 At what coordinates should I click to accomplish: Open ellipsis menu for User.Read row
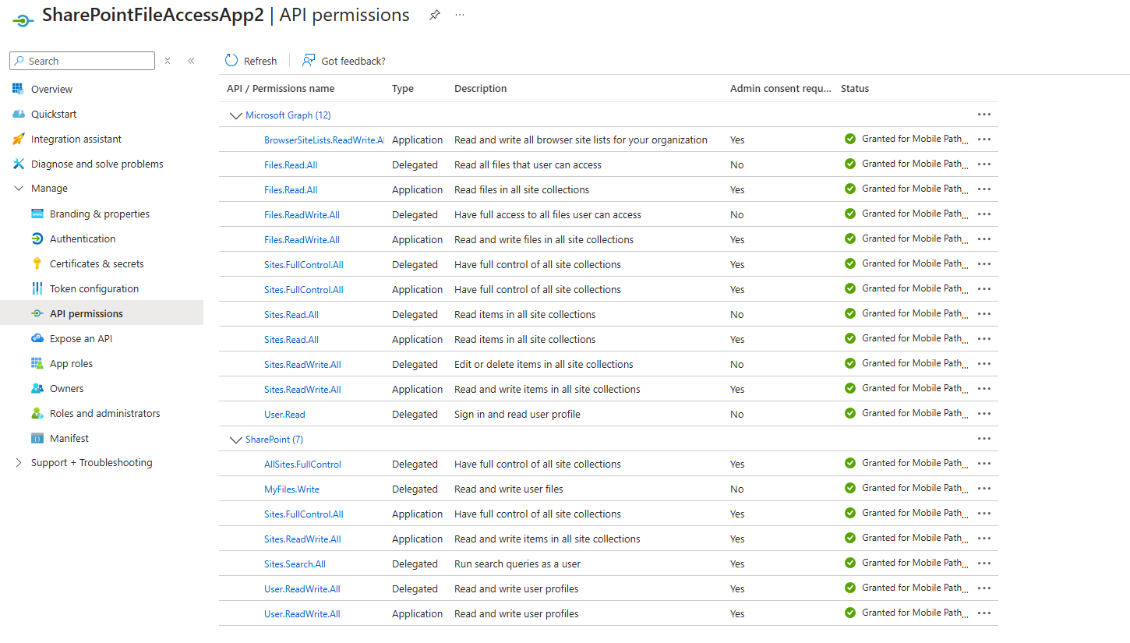click(984, 414)
